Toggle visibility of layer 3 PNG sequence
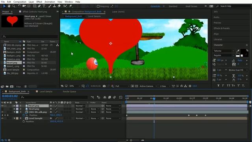 point(2,112)
